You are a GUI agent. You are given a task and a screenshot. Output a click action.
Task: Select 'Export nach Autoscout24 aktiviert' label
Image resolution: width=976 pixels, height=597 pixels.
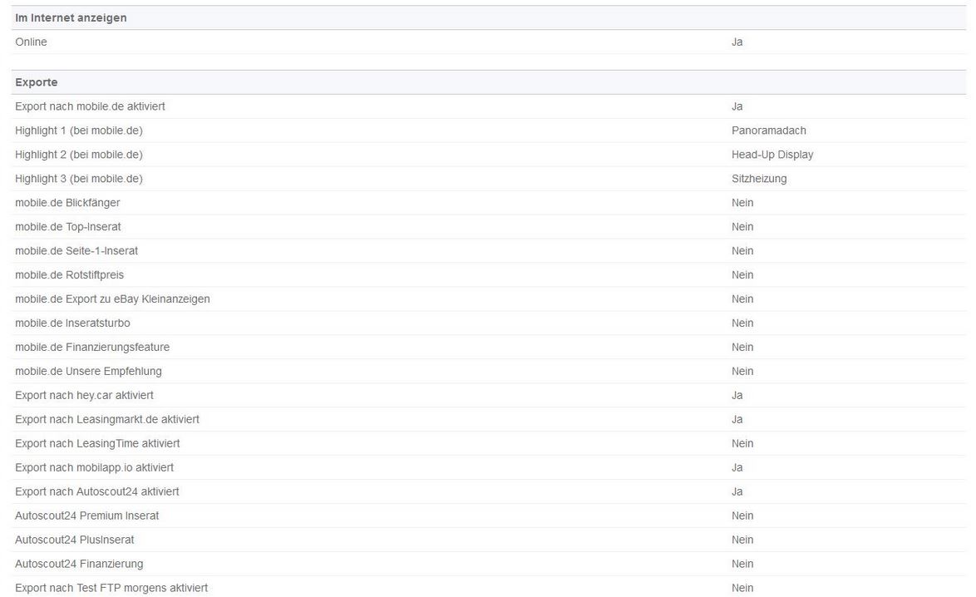(97, 491)
